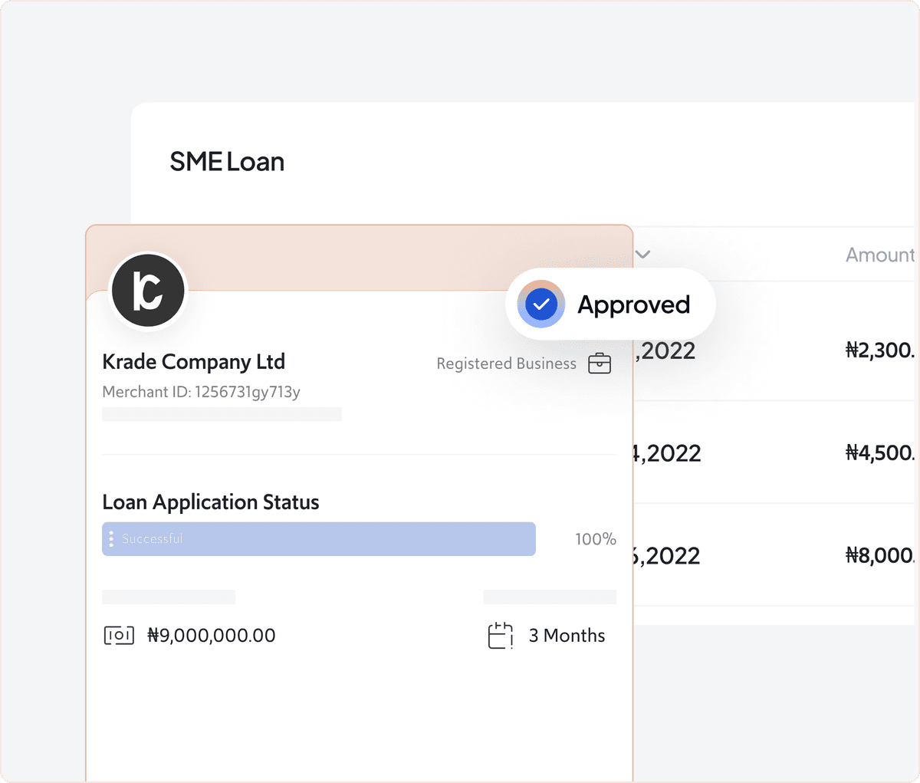The height and width of the screenshot is (783, 920).
Task: Click the cash icon beside loan amount
Action: pyautogui.click(x=119, y=636)
